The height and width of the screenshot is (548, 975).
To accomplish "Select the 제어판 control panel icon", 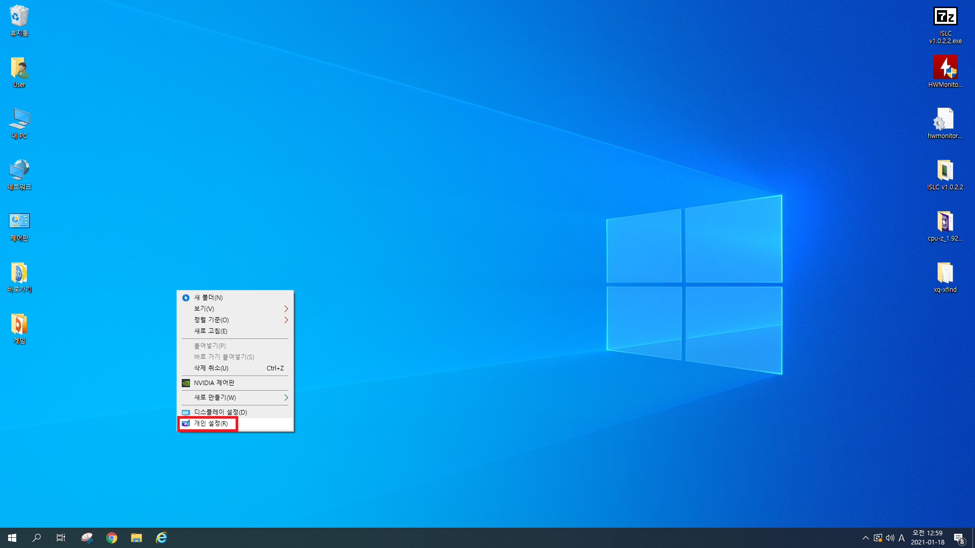I will click(x=19, y=222).
